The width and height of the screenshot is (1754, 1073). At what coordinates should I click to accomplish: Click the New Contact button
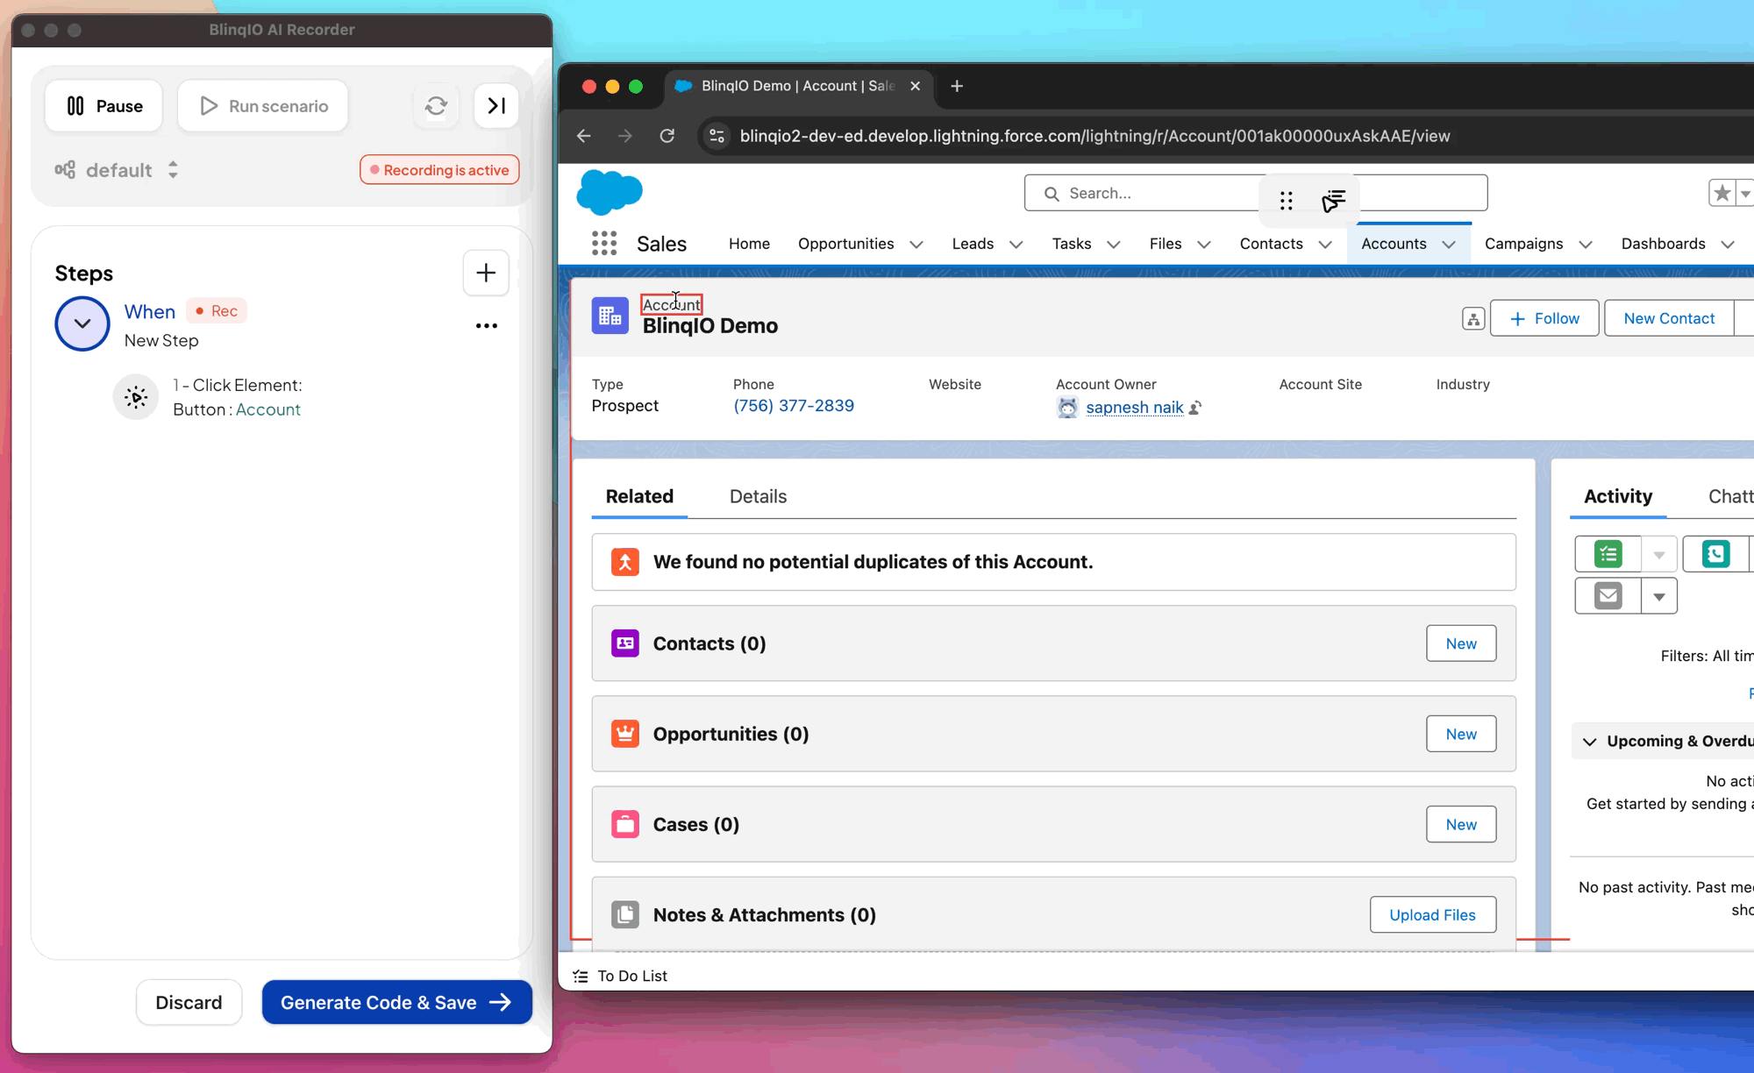coord(1669,318)
